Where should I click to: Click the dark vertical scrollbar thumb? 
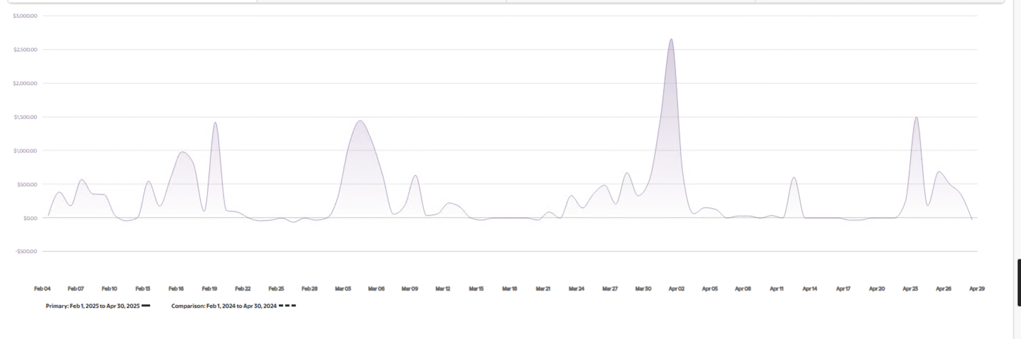pyautogui.click(x=1019, y=282)
